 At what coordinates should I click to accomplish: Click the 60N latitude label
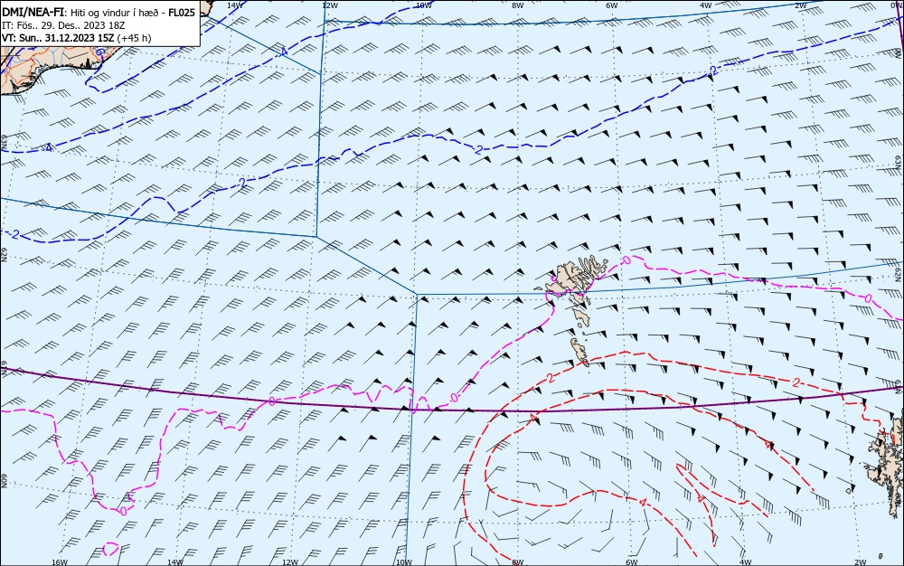coord(4,481)
